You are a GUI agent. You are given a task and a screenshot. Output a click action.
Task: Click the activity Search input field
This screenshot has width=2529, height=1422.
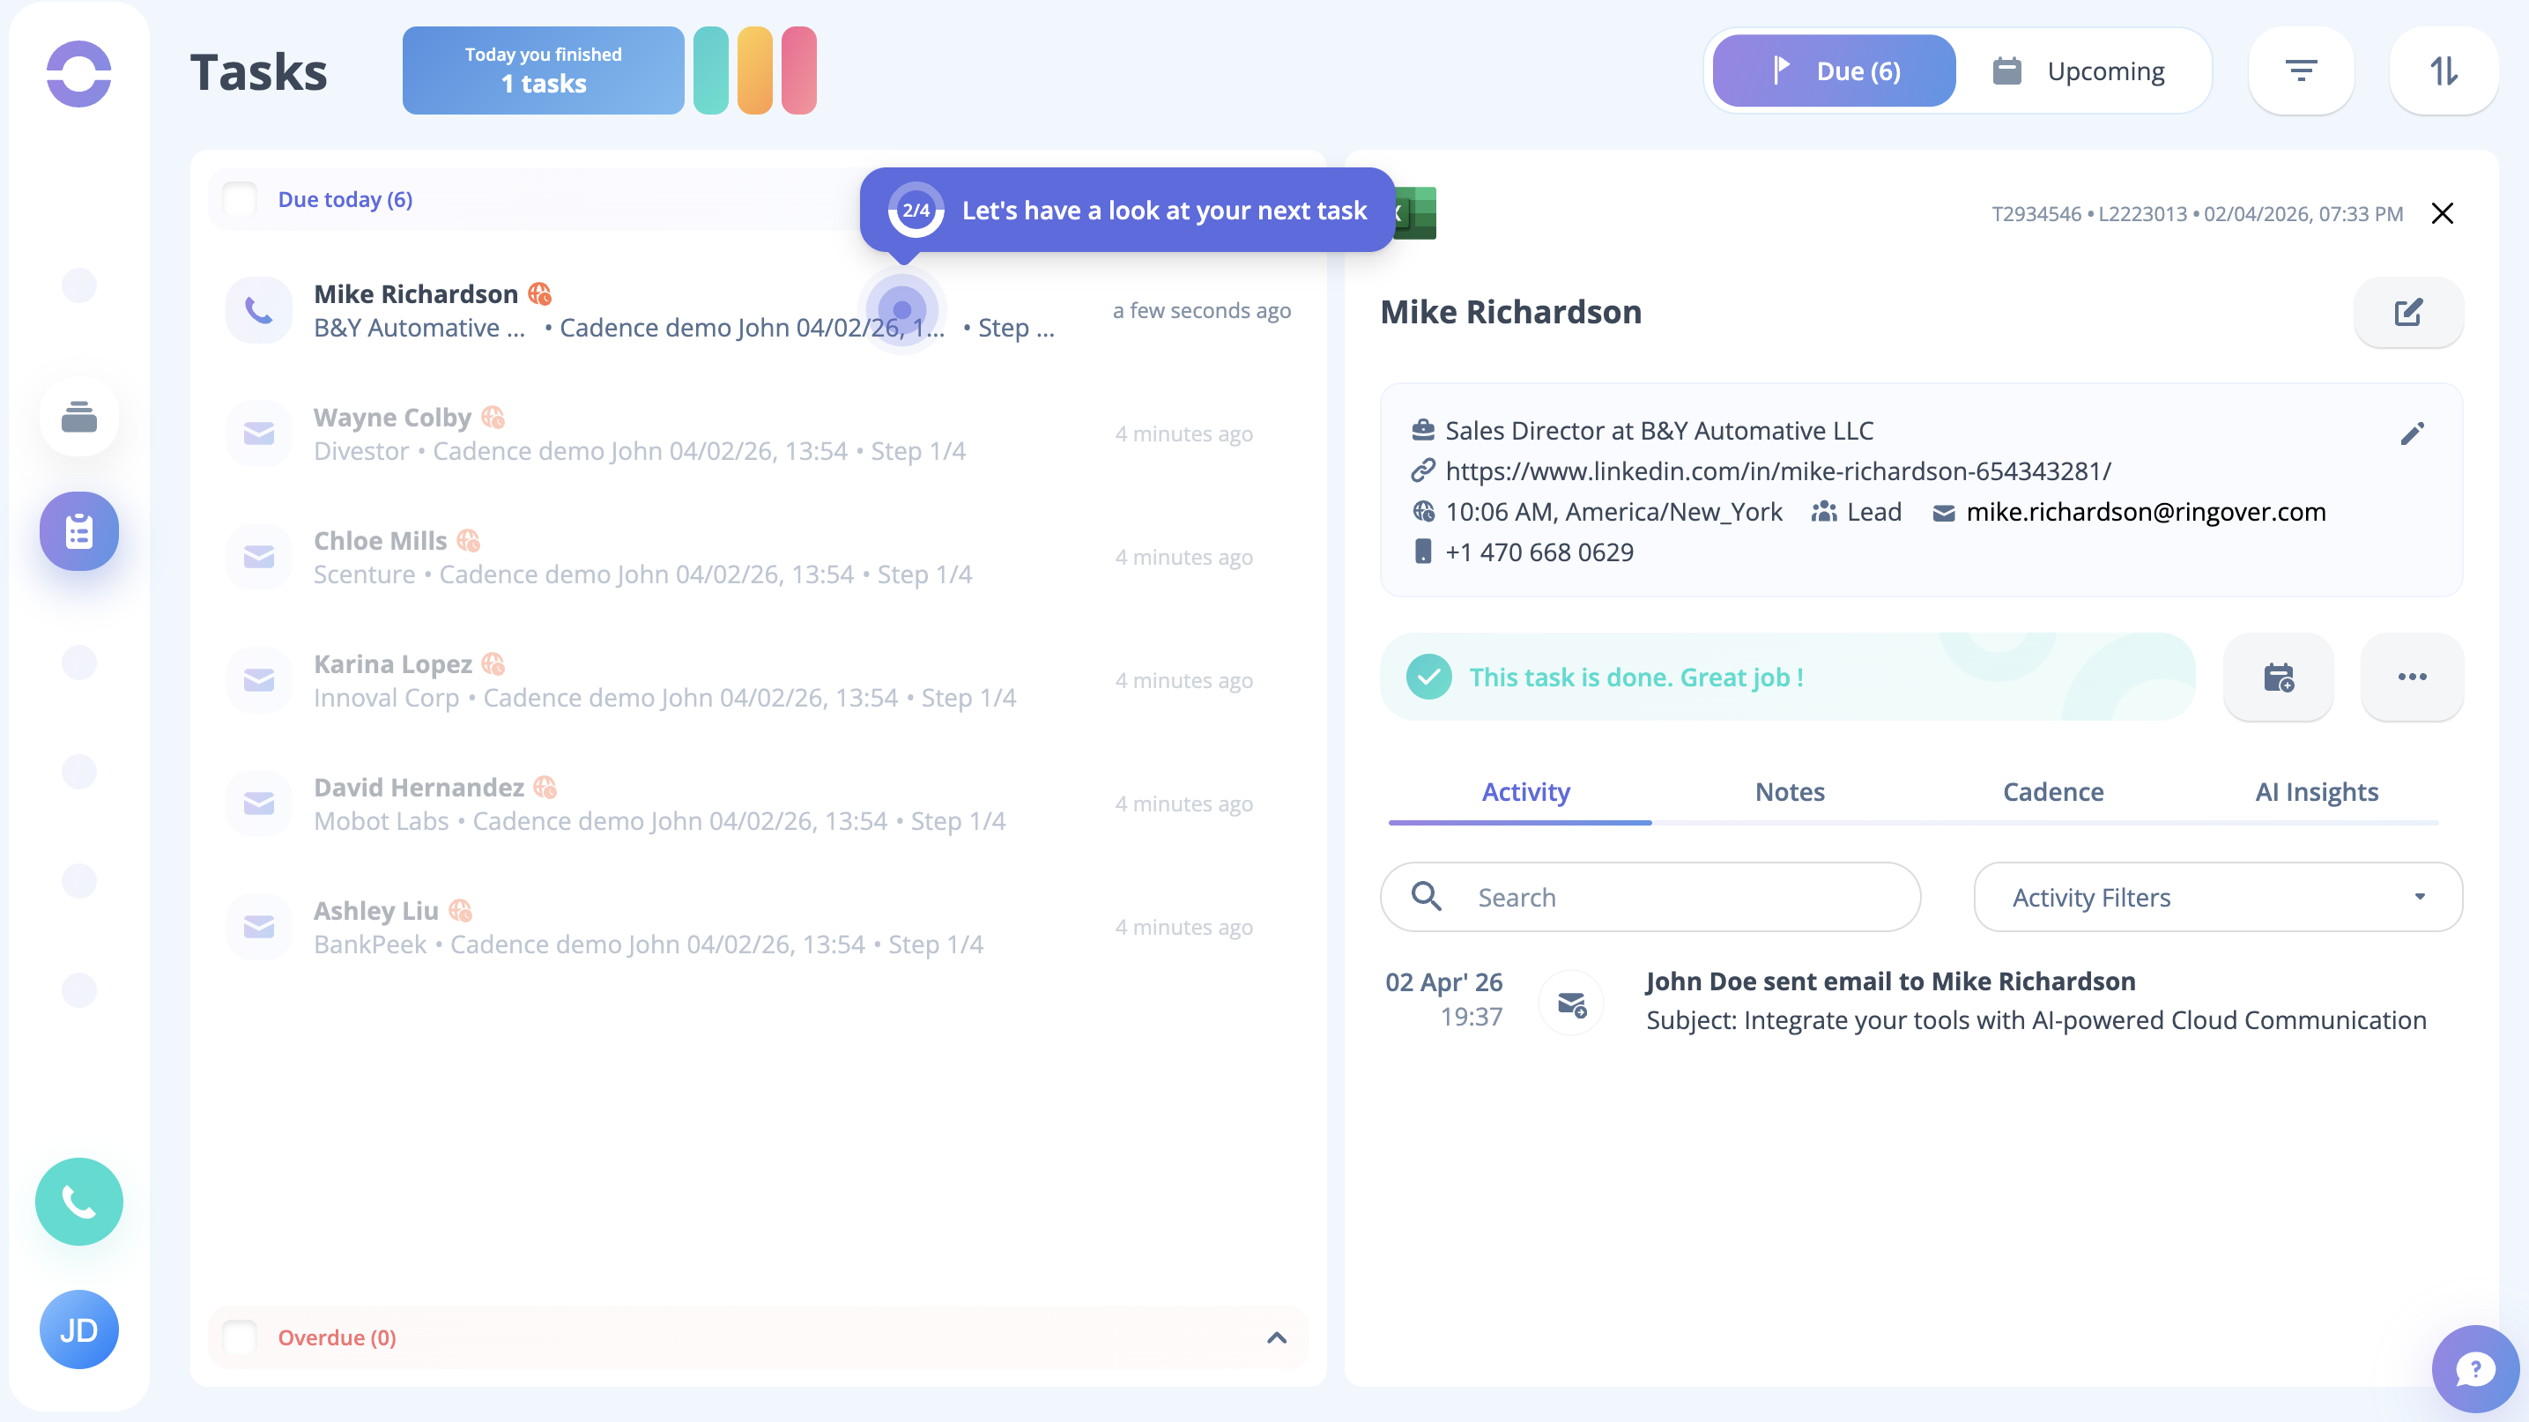click(x=1669, y=897)
